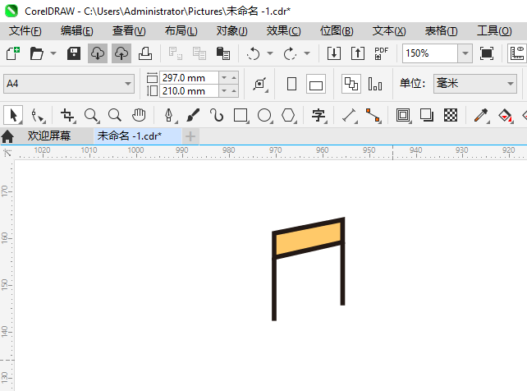
Task: Expand the Open recent files arrow
Action: click(53, 53)
